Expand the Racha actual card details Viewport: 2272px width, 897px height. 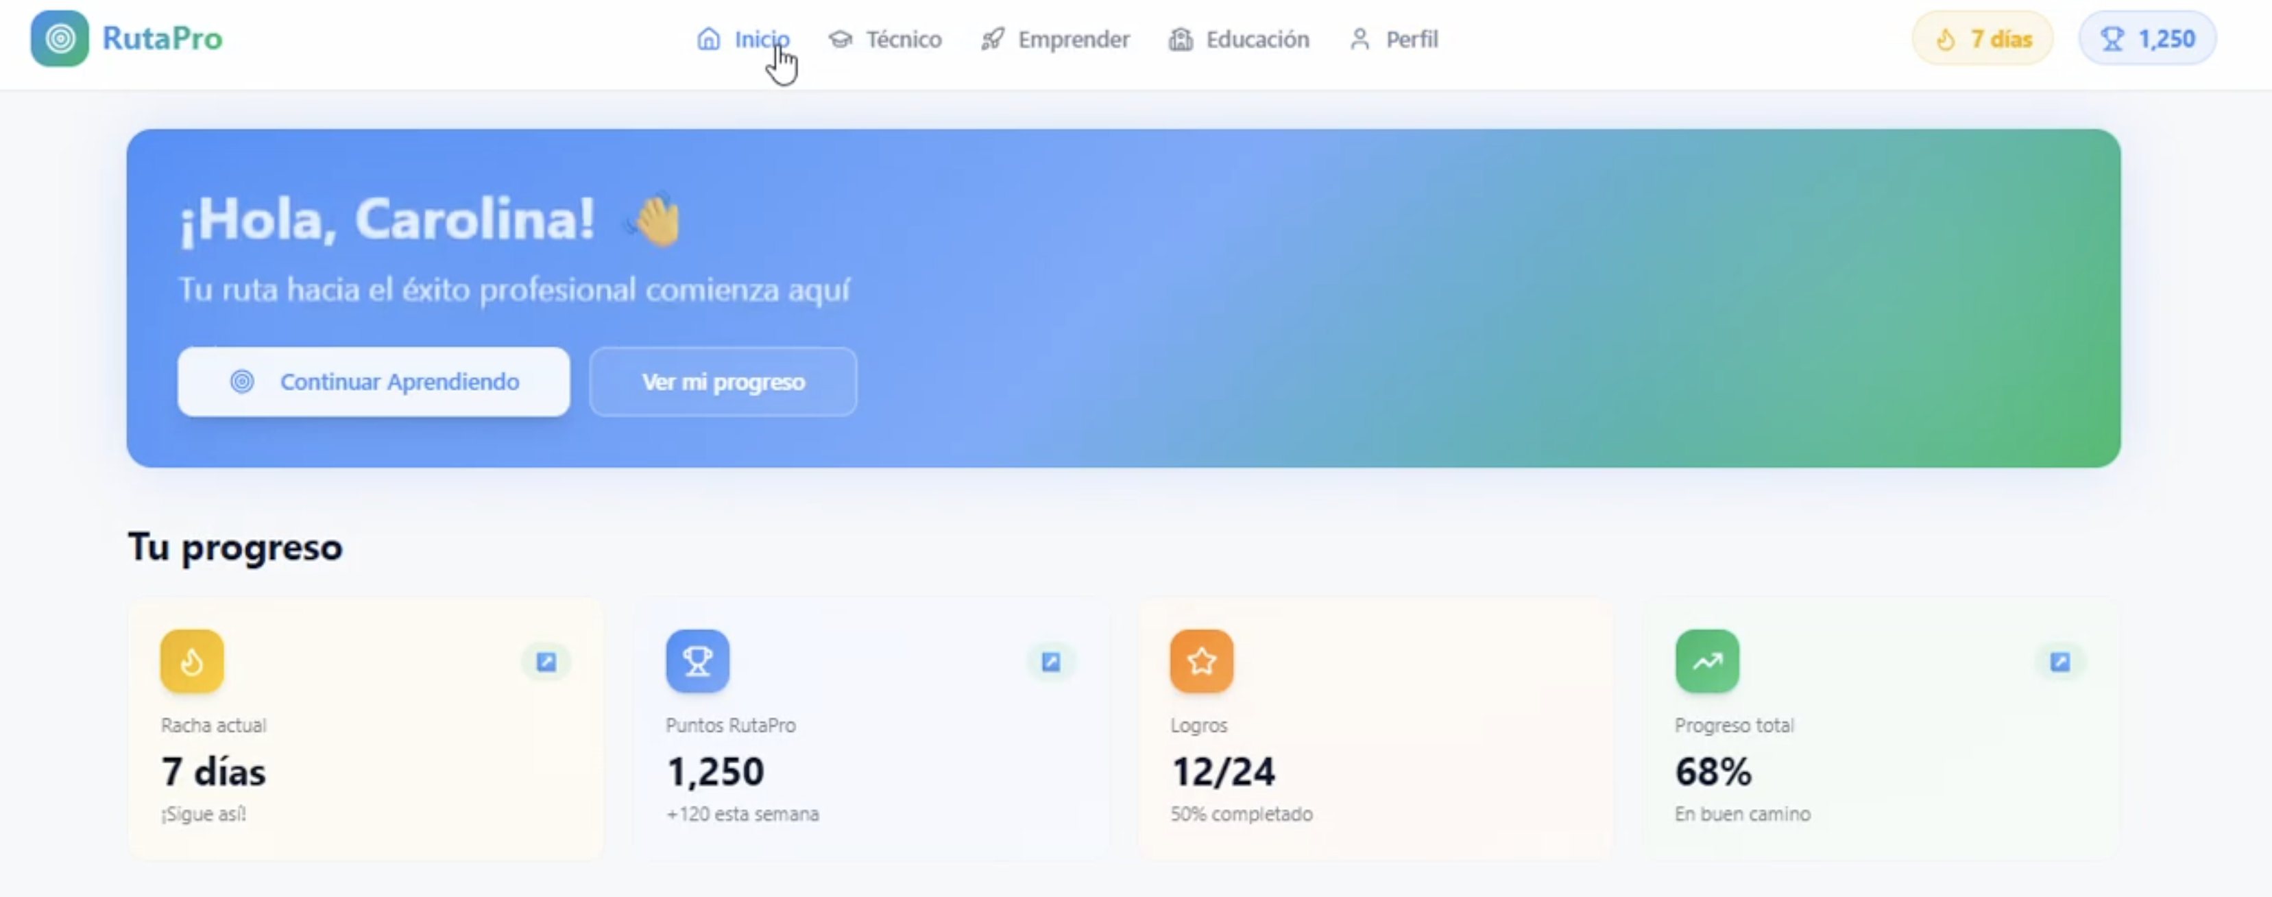click(547, 662)
